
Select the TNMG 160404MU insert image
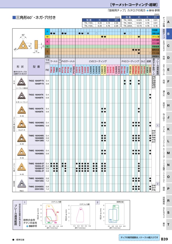click(x=21, y=152)
